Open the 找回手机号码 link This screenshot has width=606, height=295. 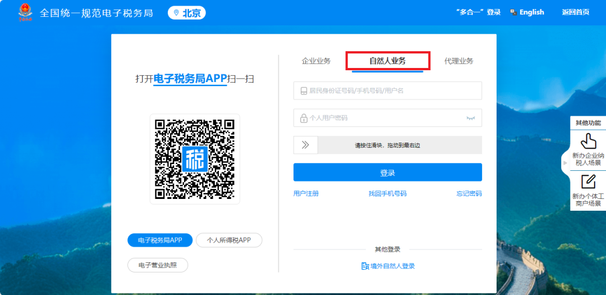[x=388, y=193]
